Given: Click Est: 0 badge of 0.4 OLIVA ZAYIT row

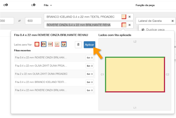Looking at the screenshot, I should tap(90, 66).
